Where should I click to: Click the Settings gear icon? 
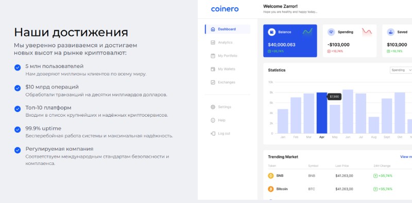[213, 107]
